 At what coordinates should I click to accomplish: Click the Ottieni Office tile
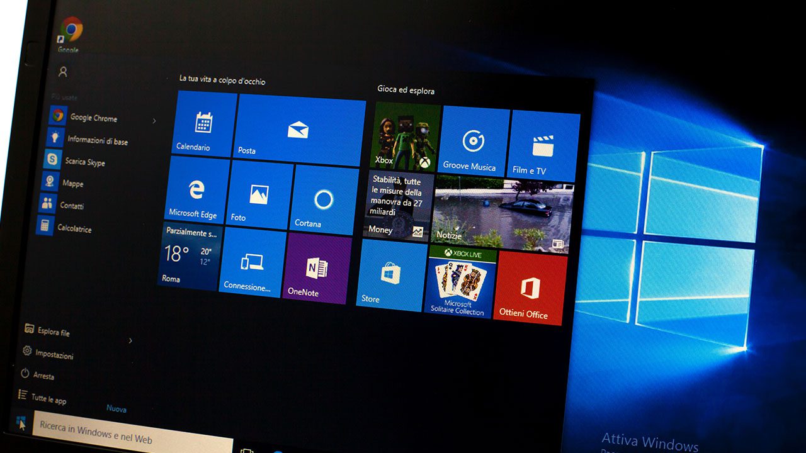tap(530, 289)
